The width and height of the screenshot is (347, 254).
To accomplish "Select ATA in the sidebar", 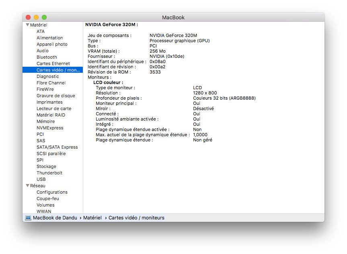I will point(41,31).
